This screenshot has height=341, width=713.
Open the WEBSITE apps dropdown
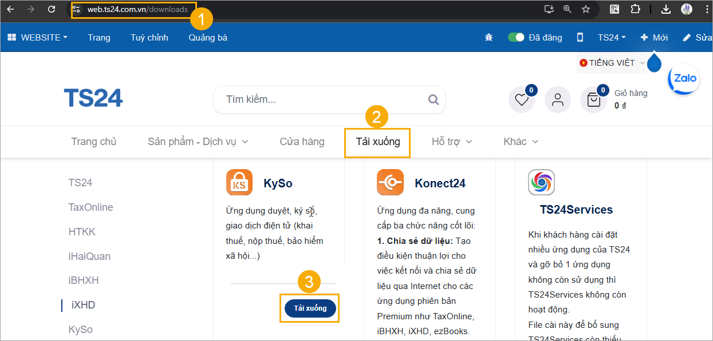(x=37, y=37)
